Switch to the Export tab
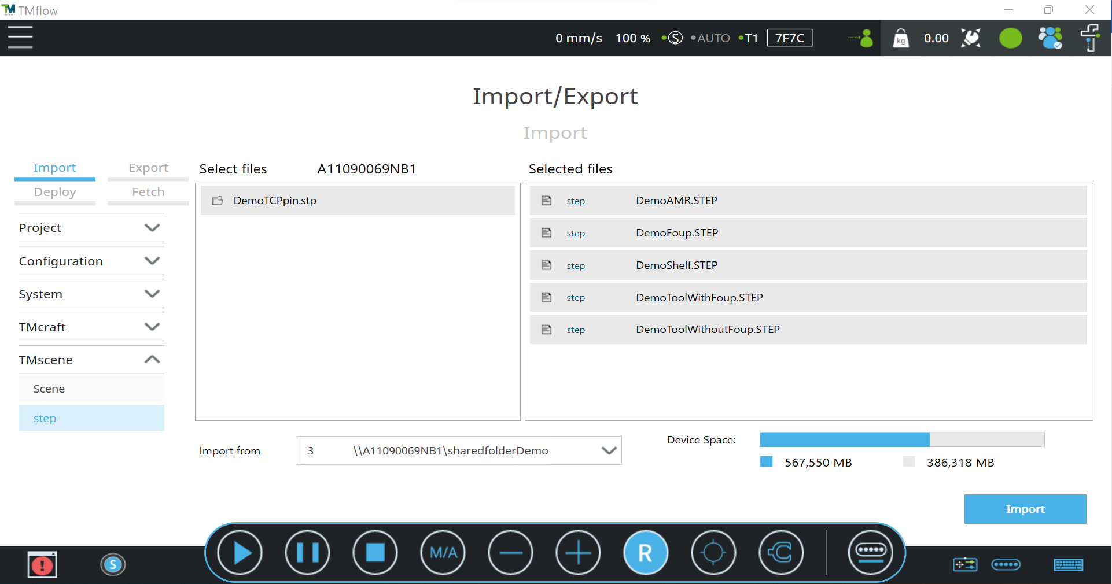This screenshot has height=584, width=1112. point(148,168)
